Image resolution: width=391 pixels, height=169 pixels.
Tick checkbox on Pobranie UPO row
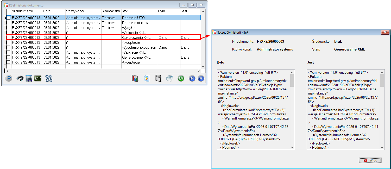[9, 18]
